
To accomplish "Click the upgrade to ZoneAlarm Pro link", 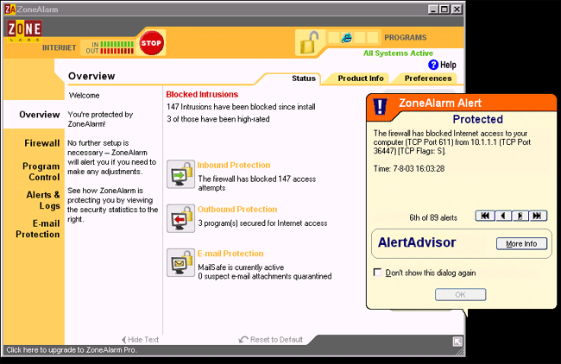I will click(71, 350).
